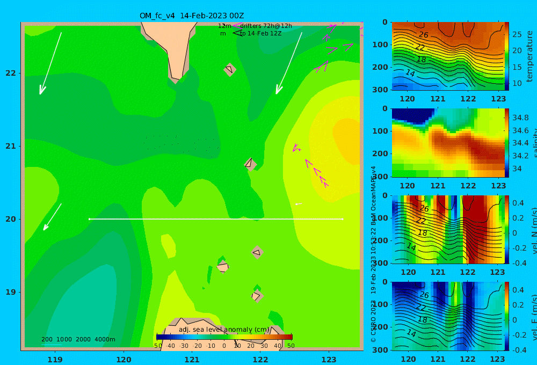Click the long white arrow near 122E 22N
537x365 pixels.
289,63
